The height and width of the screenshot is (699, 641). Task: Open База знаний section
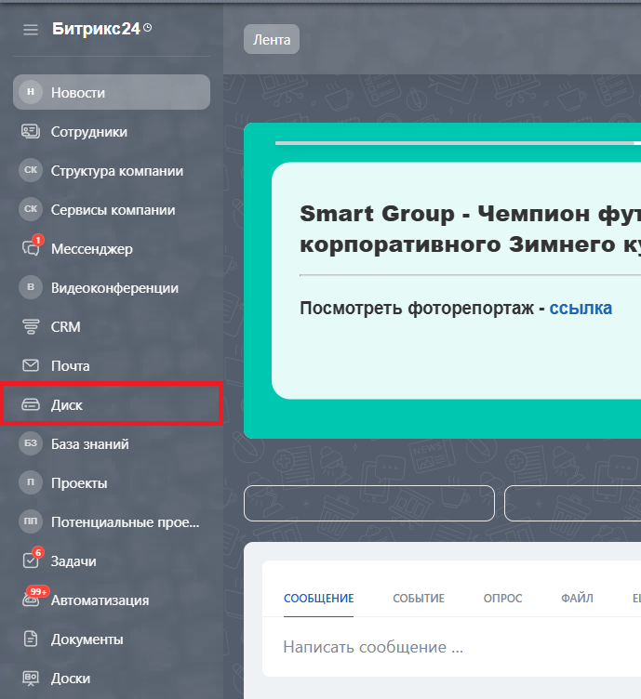[x=112, y=443]
